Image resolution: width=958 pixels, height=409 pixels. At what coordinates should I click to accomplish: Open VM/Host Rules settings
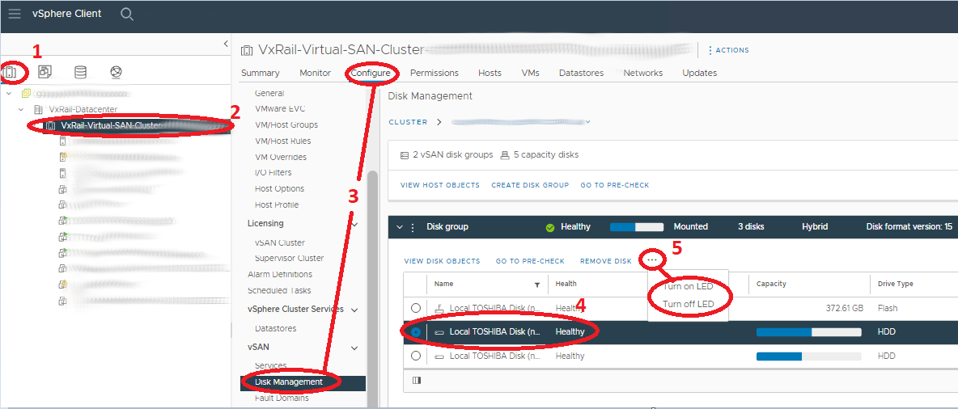[282, 141]
